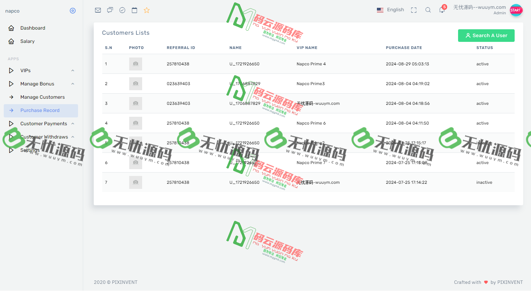Screen dimensions: 531x291
Task: Click the photo thumbnail in row 1
Action: coord(135,64)
